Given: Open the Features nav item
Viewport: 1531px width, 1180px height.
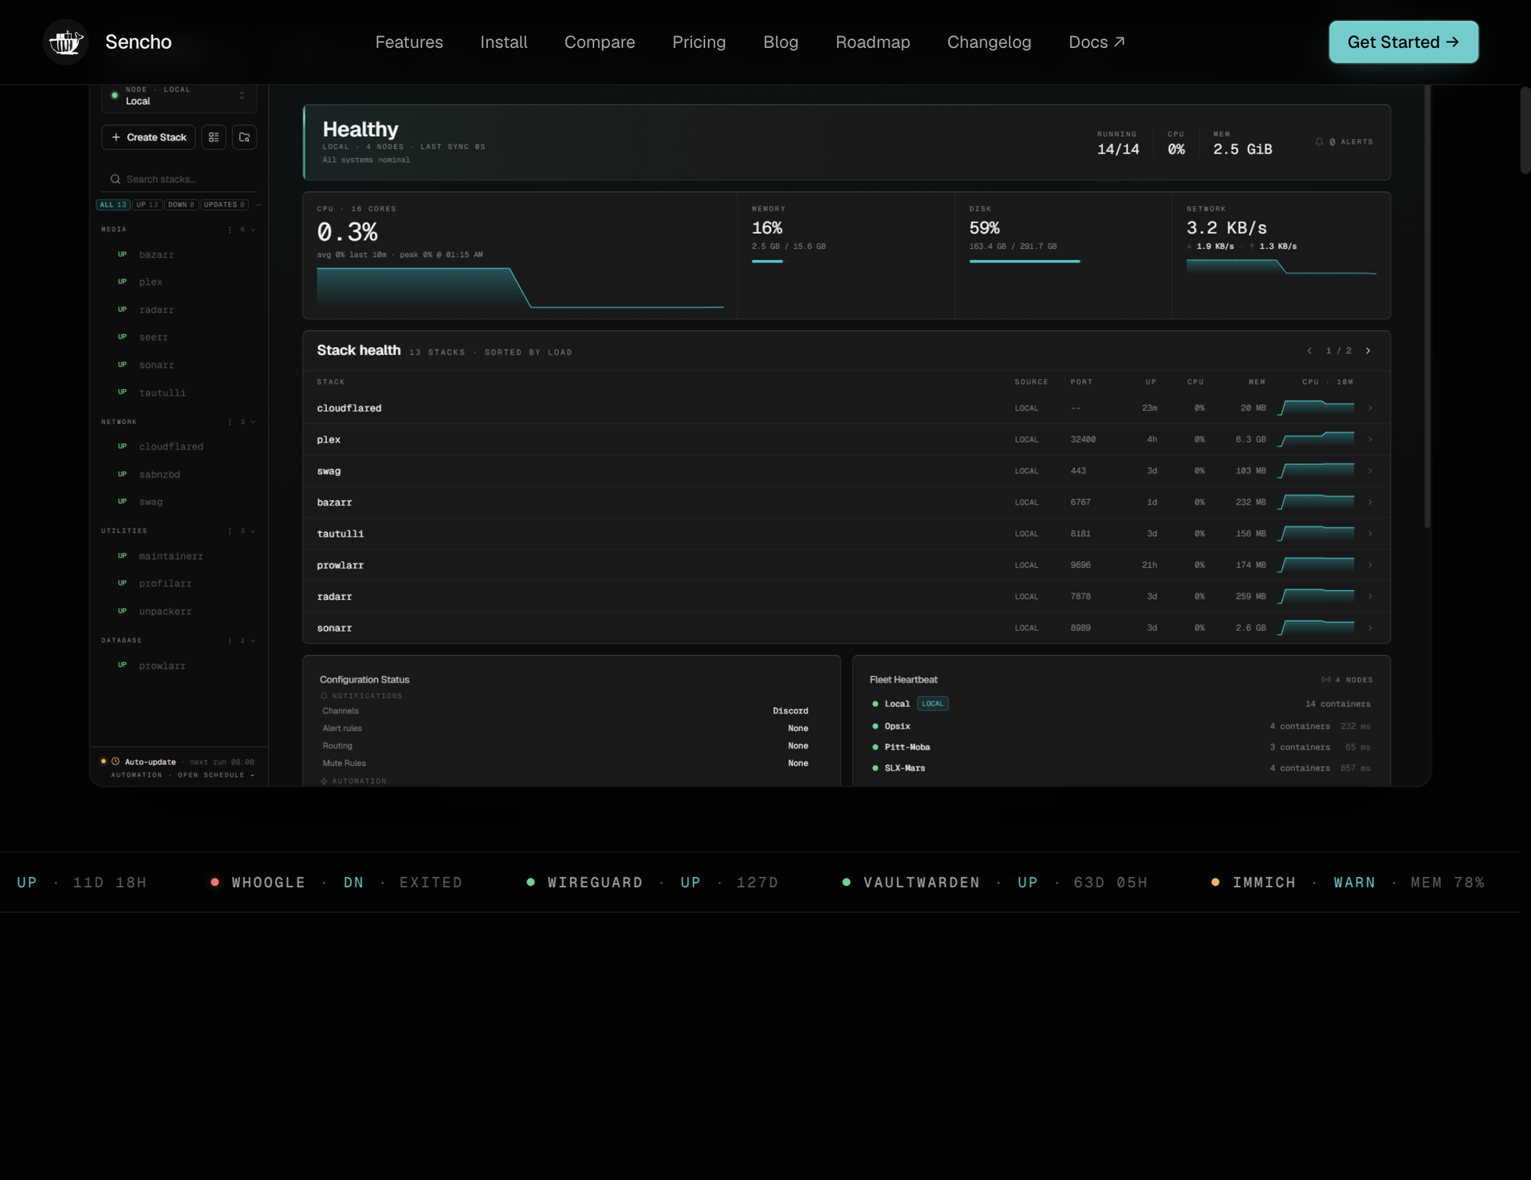Looking at the screenshot, I should [409, 42].
